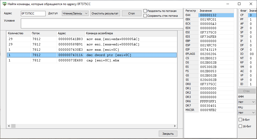Click the 'Команда ассемблера' column header
257x139 pixels.
pos(131,33)
